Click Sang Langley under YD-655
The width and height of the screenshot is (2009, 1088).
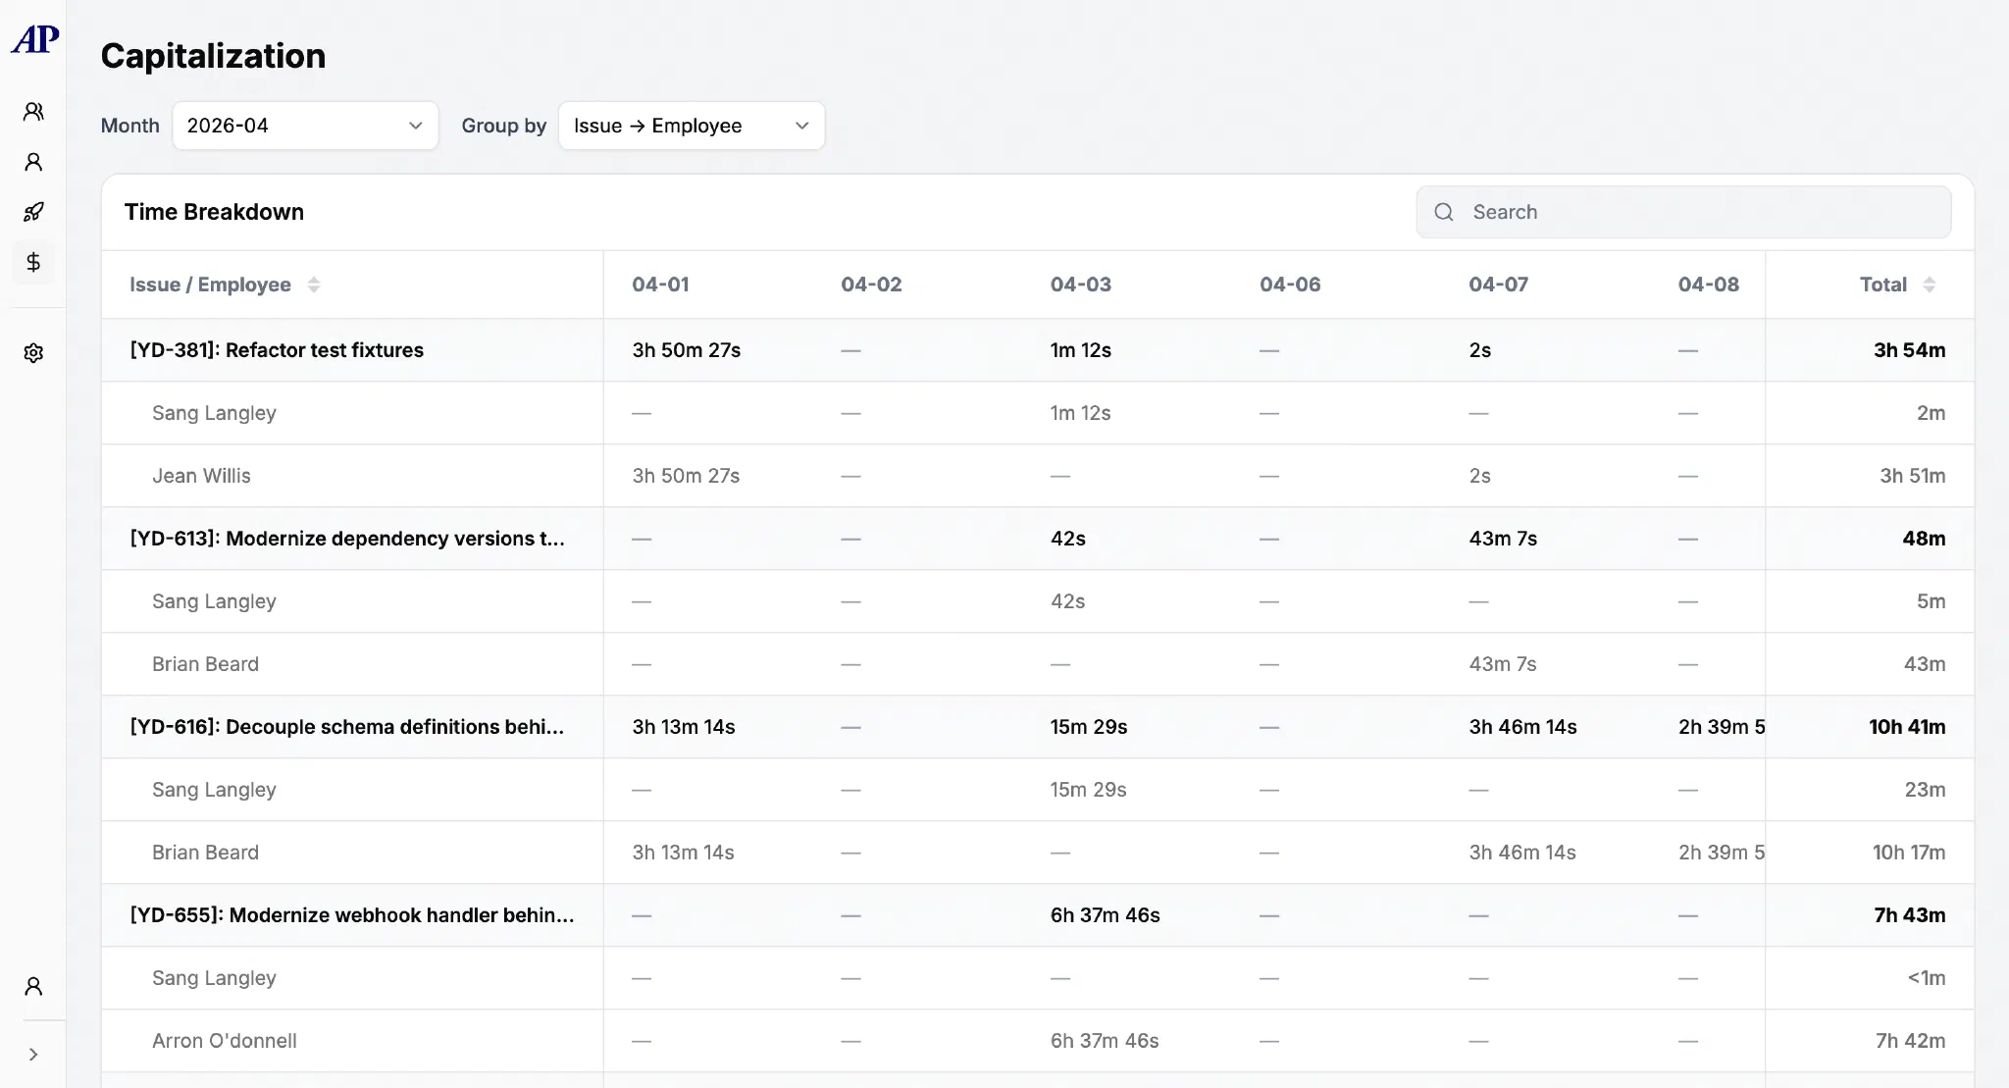point(214,978)
